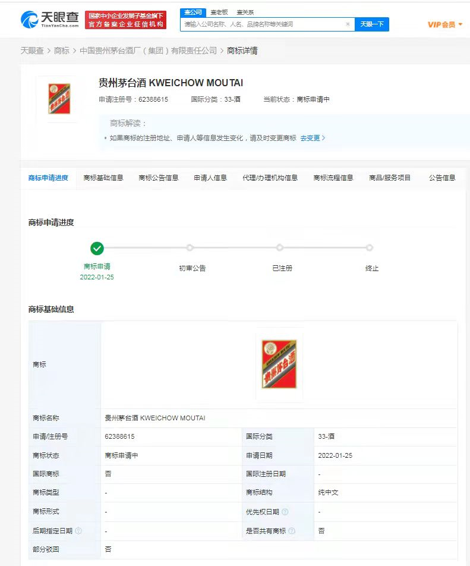Open help icon next to 优先权日期
Viewport: 470px width, 566px height.
tap(285, 512)
